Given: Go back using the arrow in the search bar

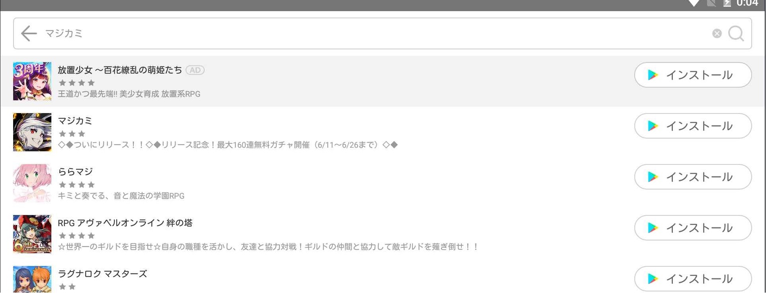Looking at the screenshot, I should pos(29,33).
